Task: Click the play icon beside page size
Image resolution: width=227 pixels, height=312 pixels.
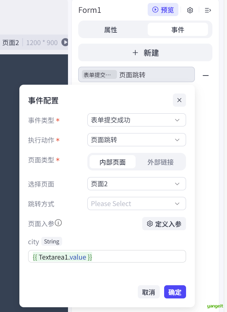Action: coord(65,42)
